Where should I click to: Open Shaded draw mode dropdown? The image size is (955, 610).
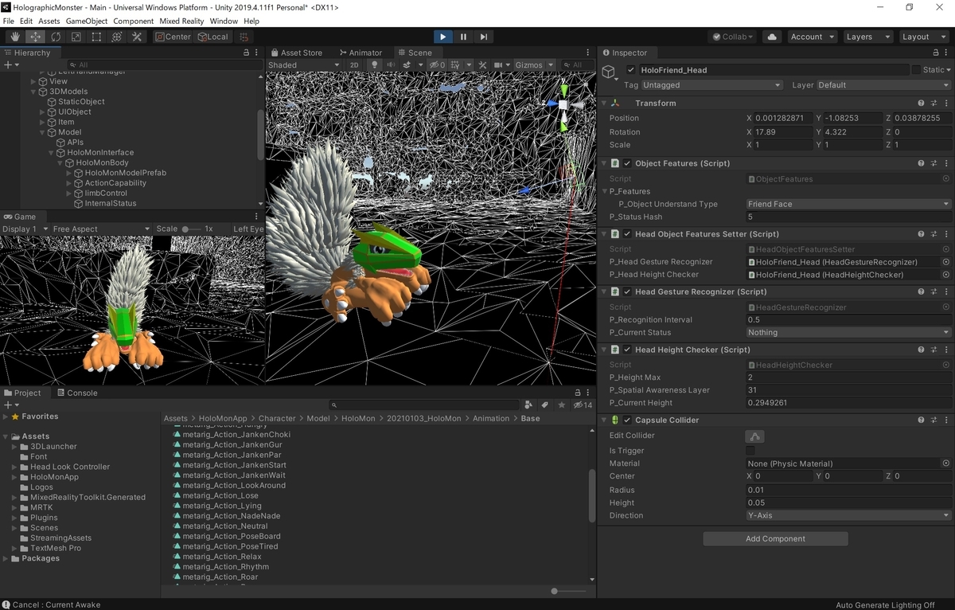[304, 65]
